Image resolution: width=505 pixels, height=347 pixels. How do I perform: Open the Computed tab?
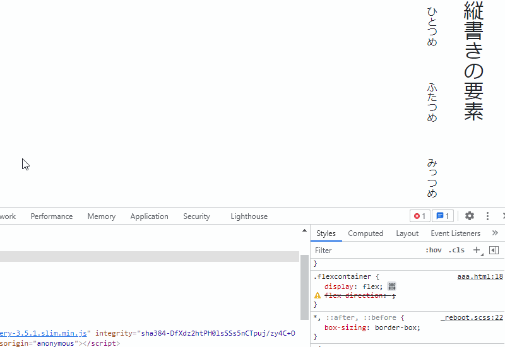[x=365, y=233]
